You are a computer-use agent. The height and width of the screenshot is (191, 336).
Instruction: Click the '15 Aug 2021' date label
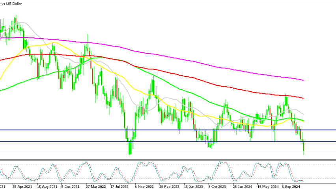click(x=47, y=187)
